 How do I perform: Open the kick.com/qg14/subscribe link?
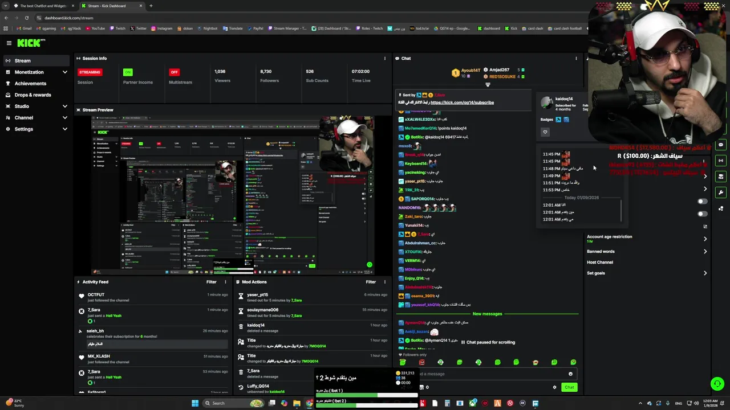pyautogui.click(x=462, y=102)
